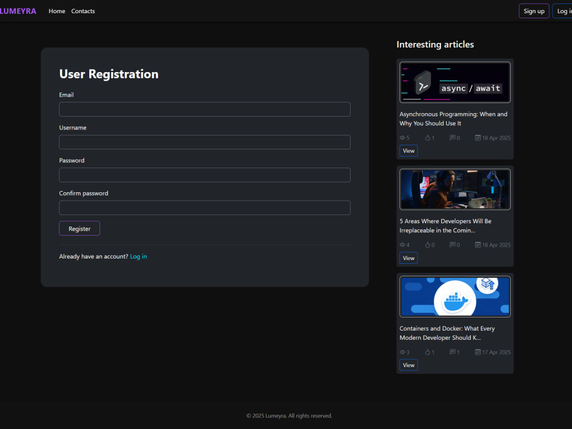Click the thumbs-up icon on 5 Areas Where Developers article
Screen dimensions: 572x429
click(427, 245)
